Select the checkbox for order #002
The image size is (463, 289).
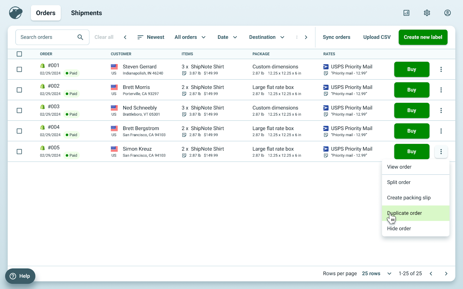(19, 90)
